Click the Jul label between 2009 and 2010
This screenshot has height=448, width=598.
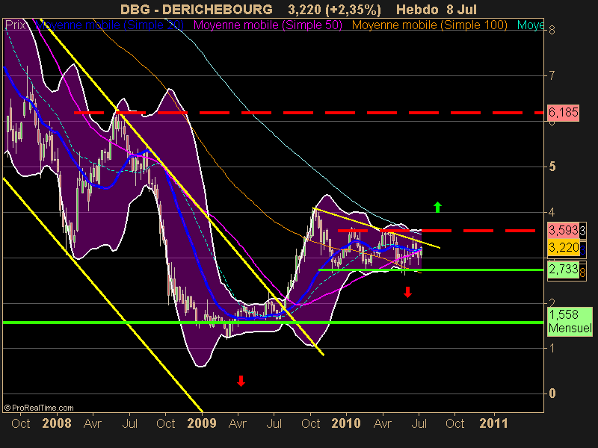[274, 423]
